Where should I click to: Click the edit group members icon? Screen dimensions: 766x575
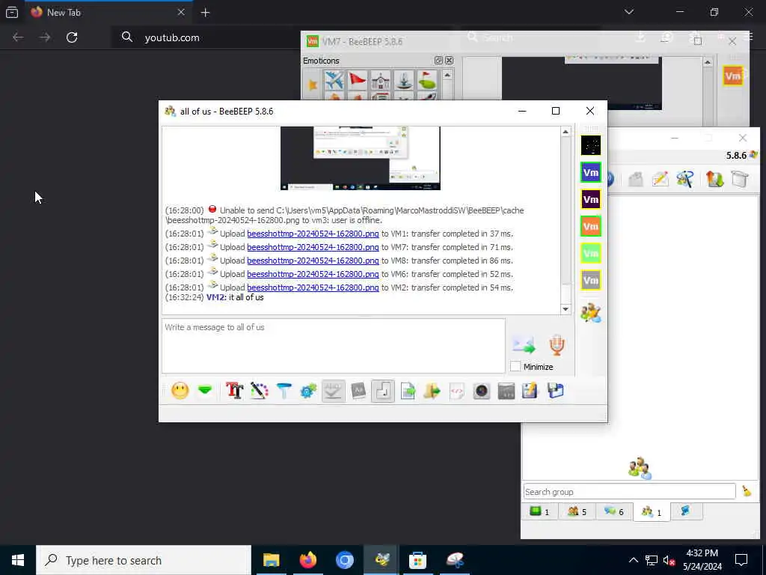(591, 312)
